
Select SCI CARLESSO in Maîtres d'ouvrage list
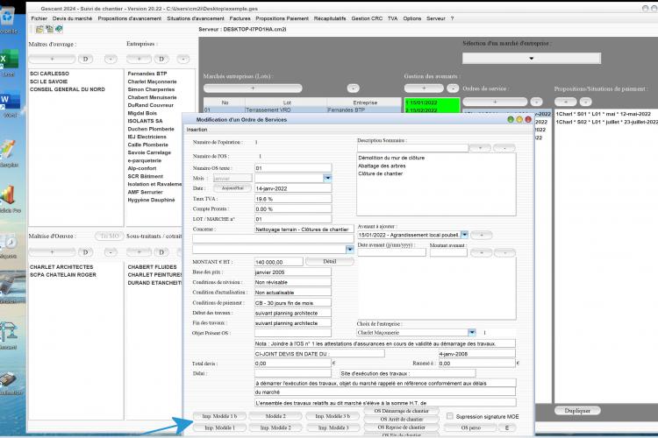click(x=49, y=74)
